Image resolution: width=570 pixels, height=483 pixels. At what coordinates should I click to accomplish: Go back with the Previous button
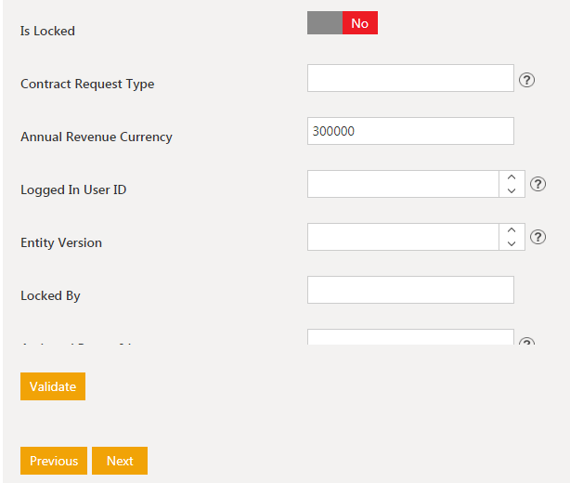coord(54,461)
